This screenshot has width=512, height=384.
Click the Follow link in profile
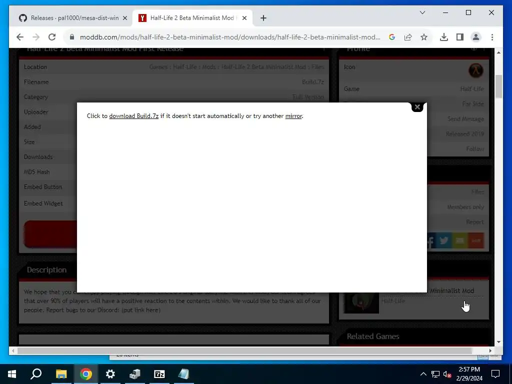coord(475,149)
